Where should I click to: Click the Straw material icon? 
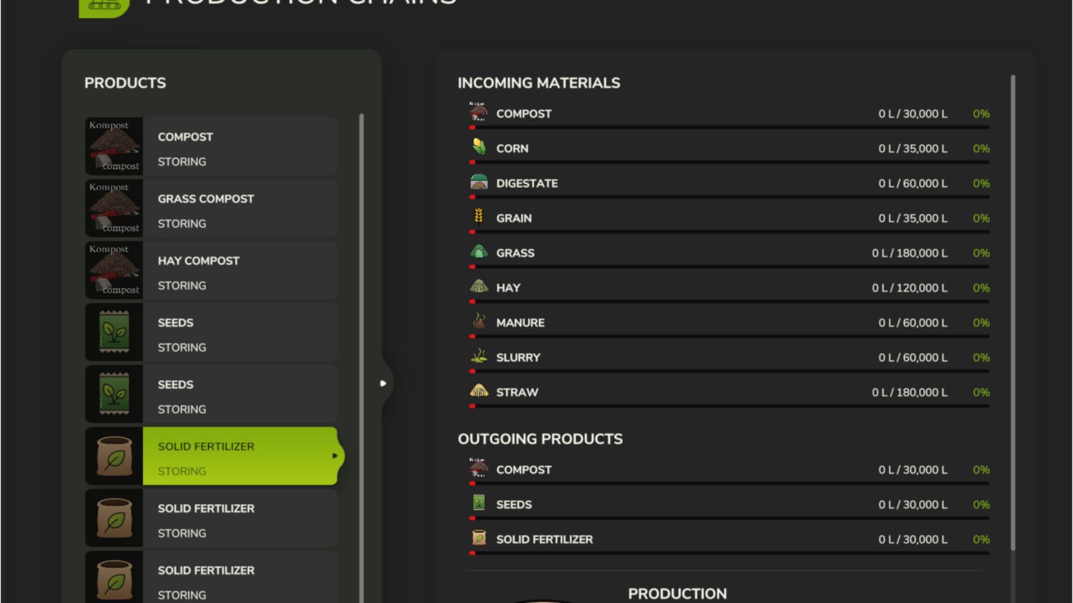point(479,391)
